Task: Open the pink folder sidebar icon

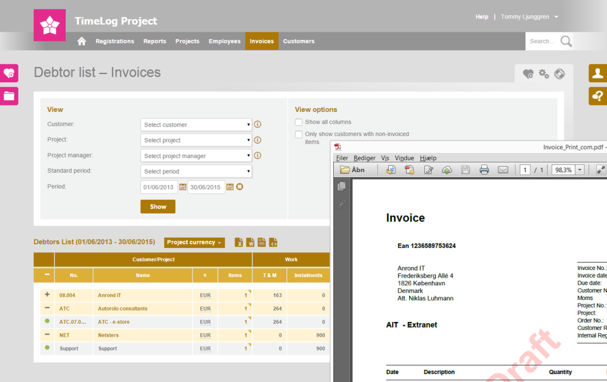Action: (x=9, y=96)
